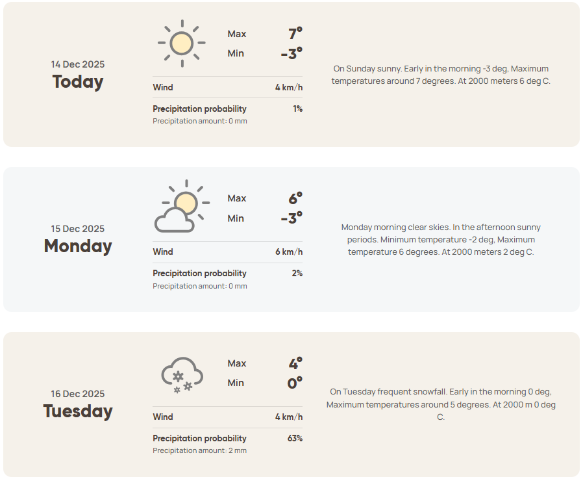Select the Today heading
The height and width of the screenshot is (479, 583).
[x=78, y=82]
